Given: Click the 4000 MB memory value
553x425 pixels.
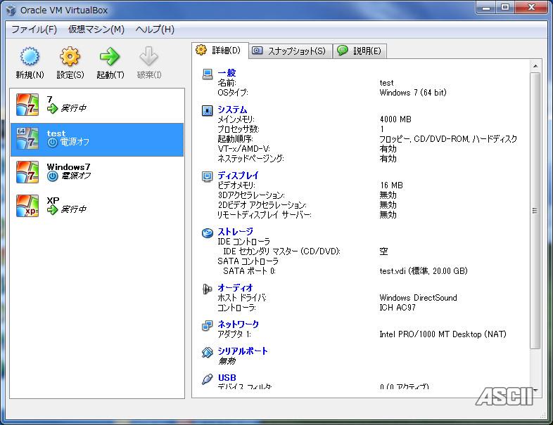Looking at the screenshot, I should pyautogui.click(x=395, y=119).
